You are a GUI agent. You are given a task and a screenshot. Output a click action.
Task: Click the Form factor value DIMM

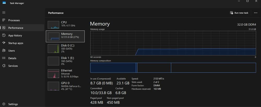[x=156, y=86]
